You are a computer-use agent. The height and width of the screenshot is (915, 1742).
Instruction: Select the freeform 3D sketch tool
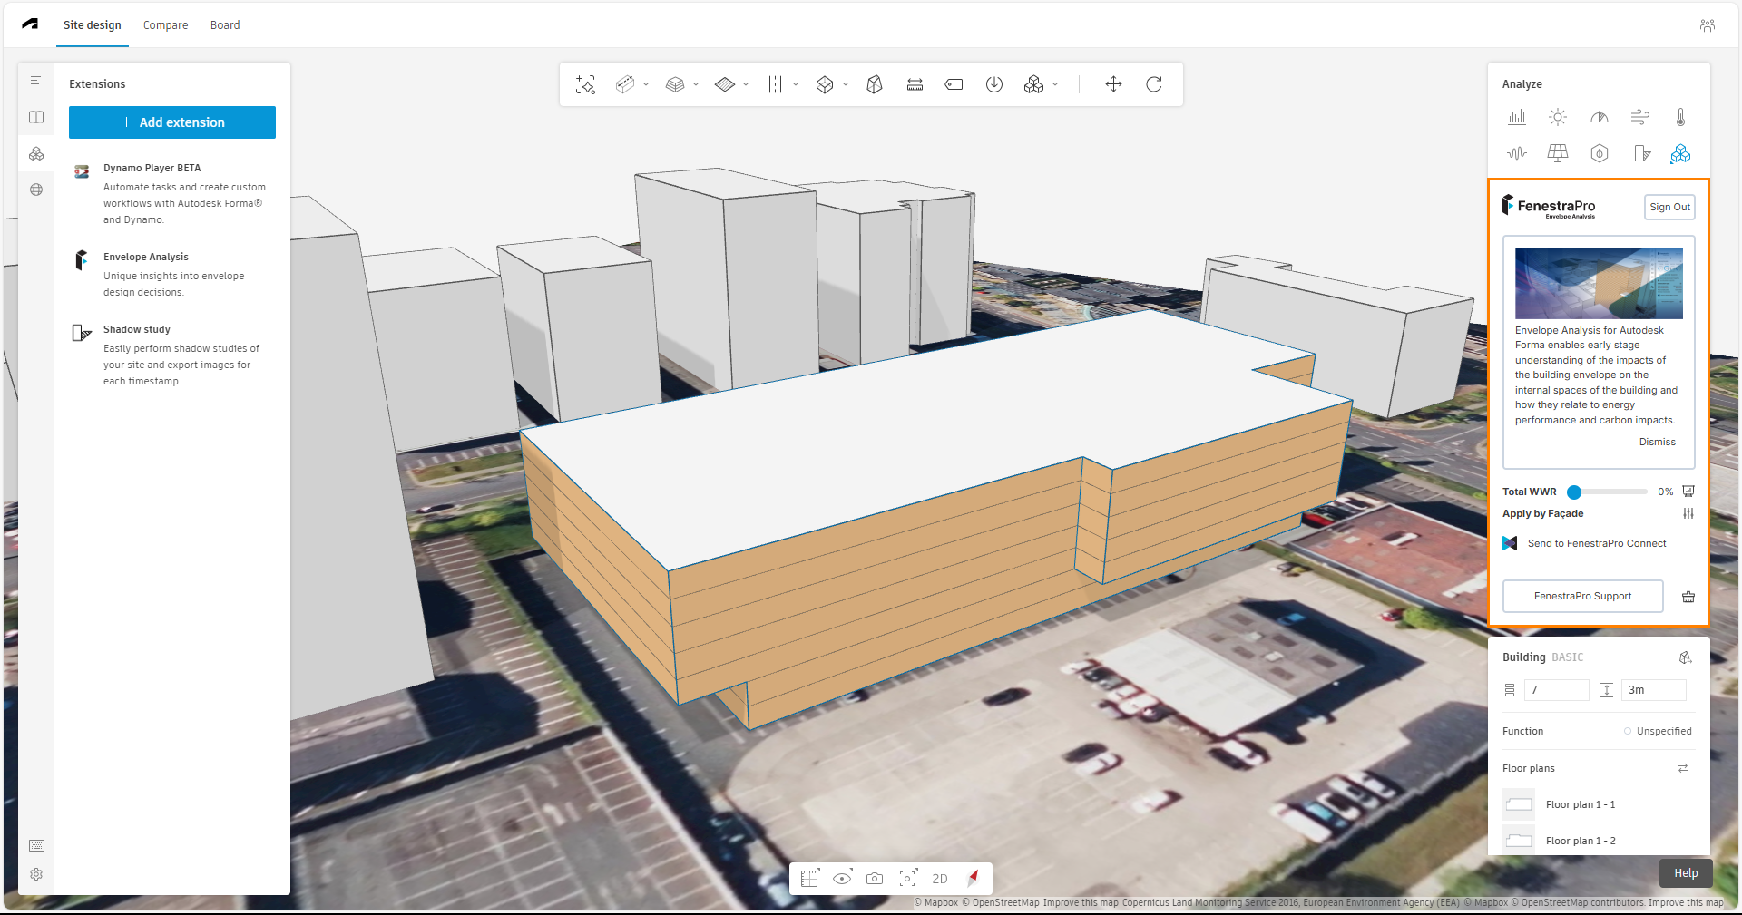(x=875, y=84)
